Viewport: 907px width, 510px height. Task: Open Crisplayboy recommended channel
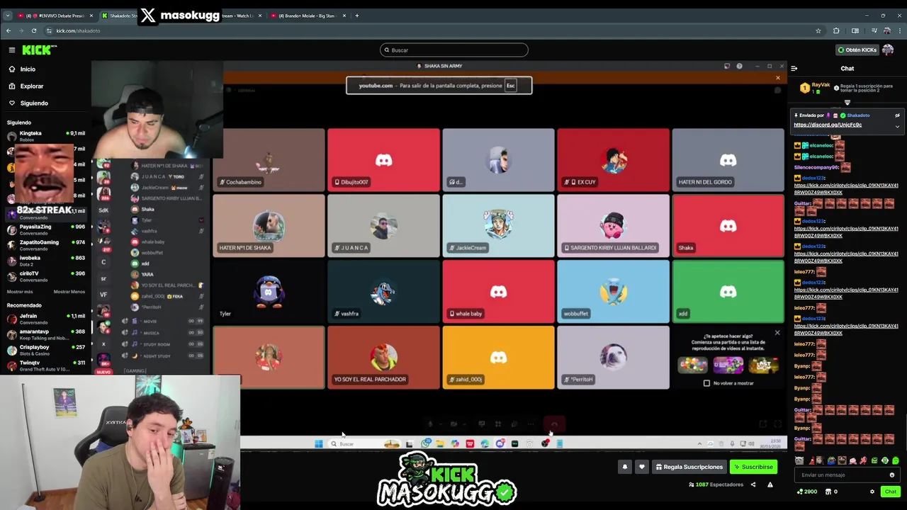click(x=46, y=350)
